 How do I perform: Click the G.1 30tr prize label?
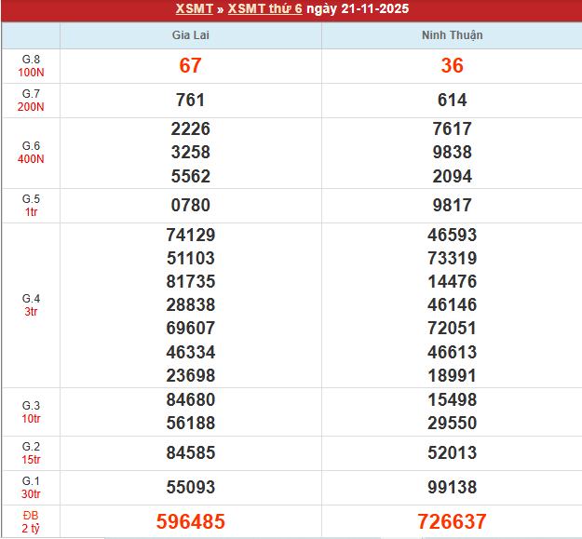pyautogui.click(x=31, y=488)
